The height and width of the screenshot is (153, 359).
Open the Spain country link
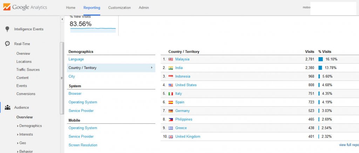[179, 102]
